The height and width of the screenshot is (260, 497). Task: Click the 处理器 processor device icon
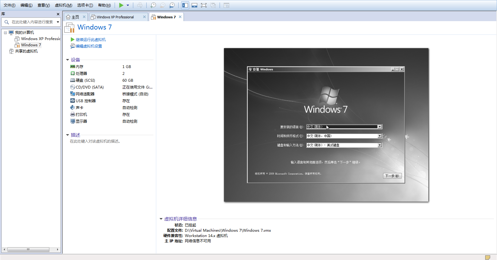pyautogui.click(x=72, y=74)
